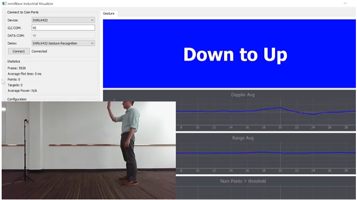Switch to the Gesture tab
The image size is (357, 200).
coord(109,14)
